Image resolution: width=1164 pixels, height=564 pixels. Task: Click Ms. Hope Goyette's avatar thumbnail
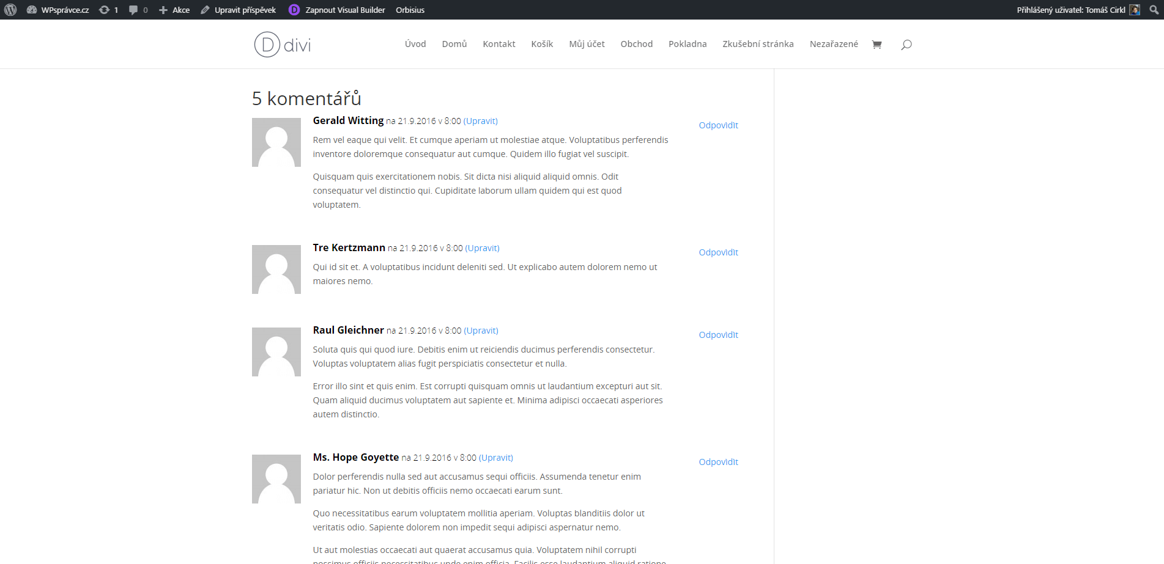[x=276, y=479]
